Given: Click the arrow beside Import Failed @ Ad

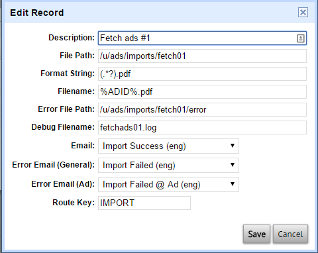Looking at the screenshot, I should pos(233,184).
